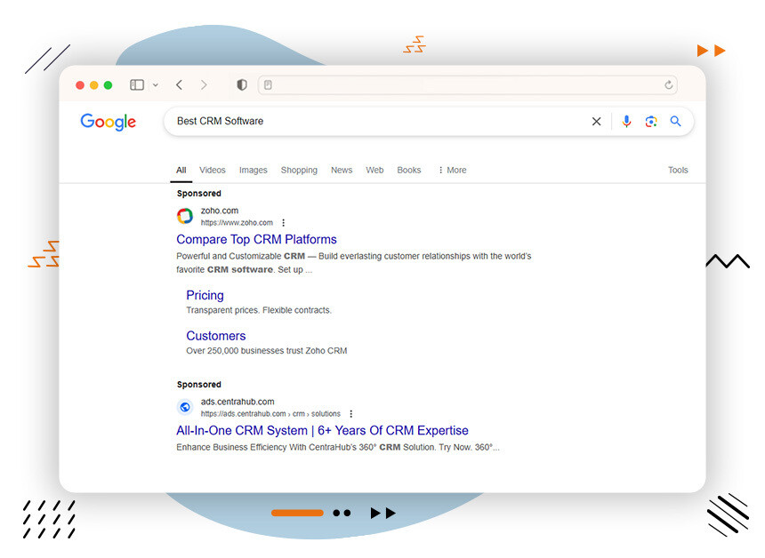Click the Google logo

108,123
